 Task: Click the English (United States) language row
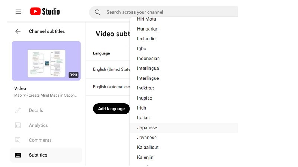click(108, 69)
